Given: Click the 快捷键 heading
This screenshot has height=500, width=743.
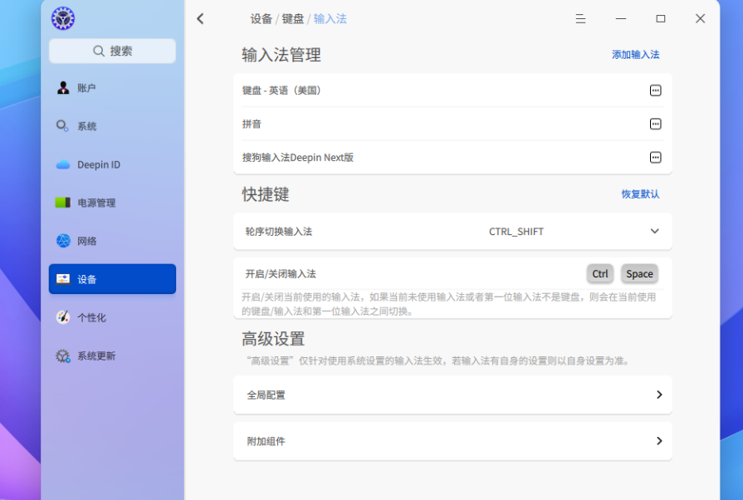Looking at the screenshot, I should click(x=266, y=194).
